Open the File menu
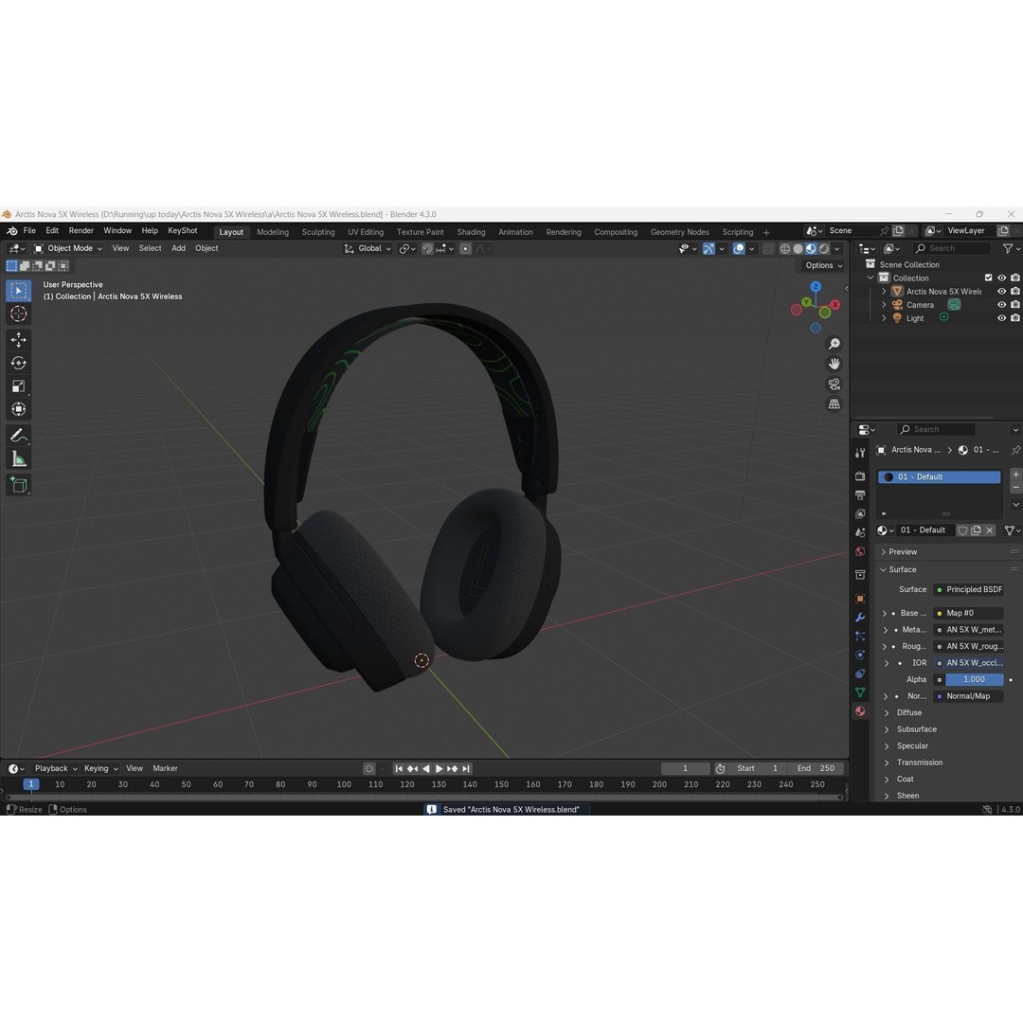 [x=29, y=231]
